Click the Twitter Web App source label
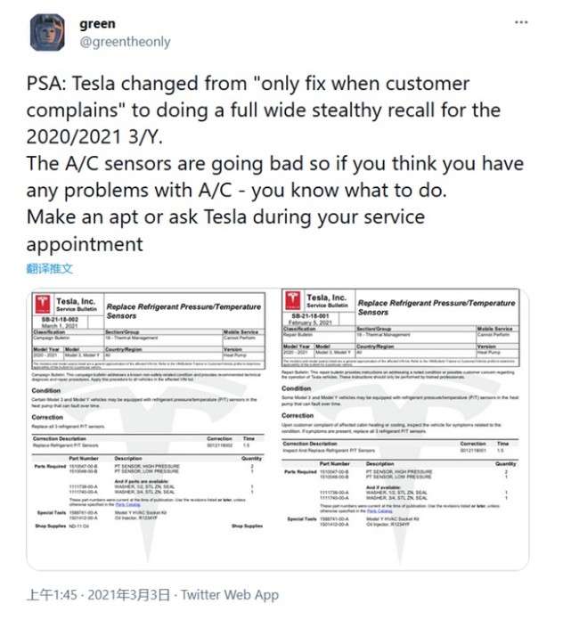The width and height of the screenshot is (571, 620). pos(230,595)
